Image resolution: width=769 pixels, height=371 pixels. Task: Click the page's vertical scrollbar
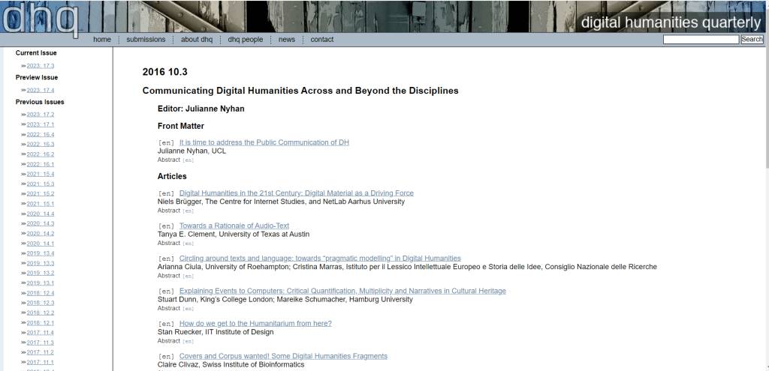coord(764,187)
